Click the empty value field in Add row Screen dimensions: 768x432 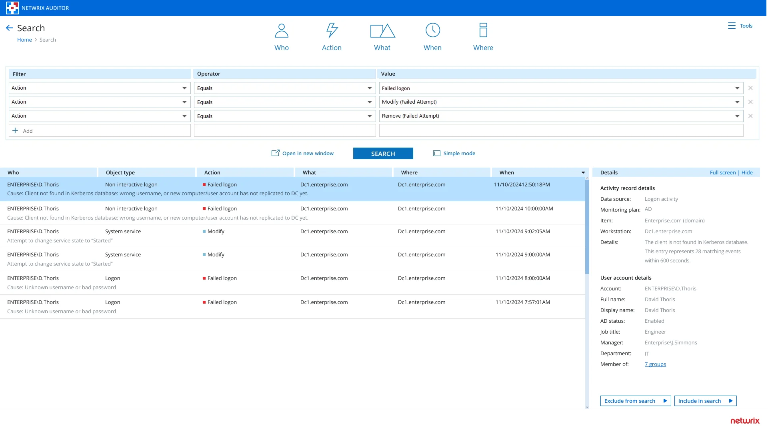coord(561,130)
